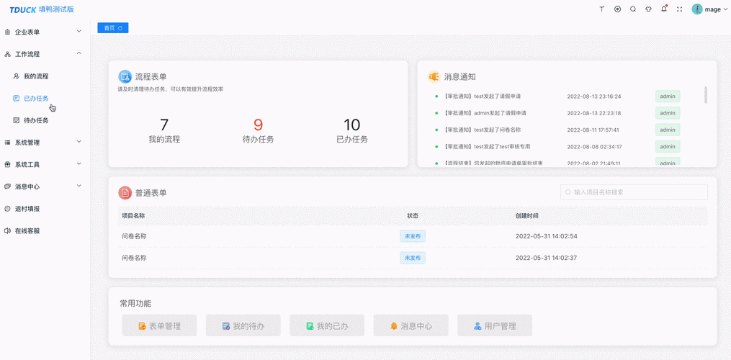Click the 消息中心 sidebar icon
The image size is (731, 360).
coord(7,186)
